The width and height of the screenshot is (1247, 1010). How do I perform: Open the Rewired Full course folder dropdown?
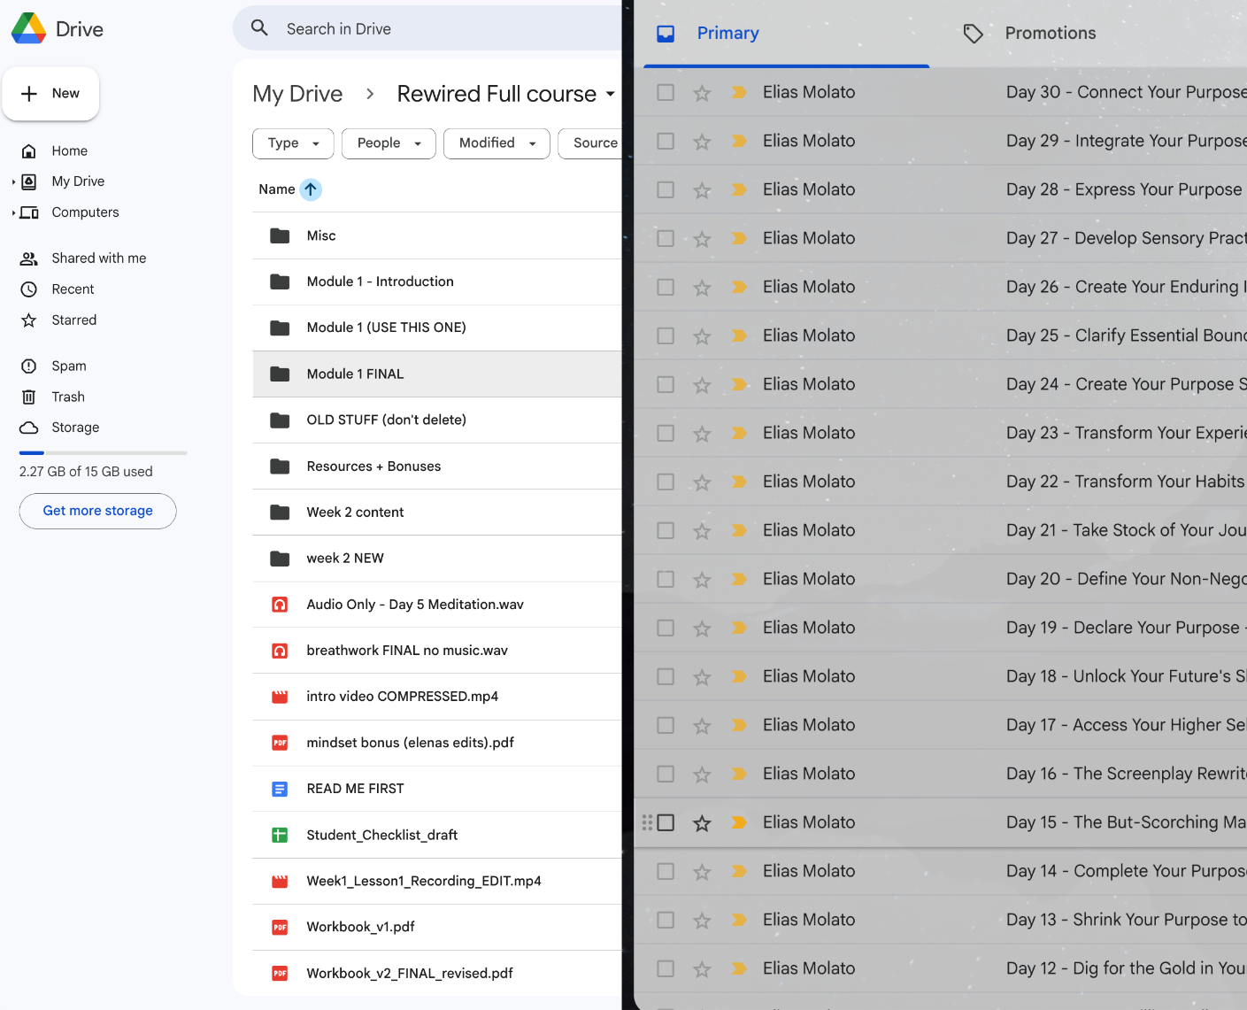click(610, 94)
